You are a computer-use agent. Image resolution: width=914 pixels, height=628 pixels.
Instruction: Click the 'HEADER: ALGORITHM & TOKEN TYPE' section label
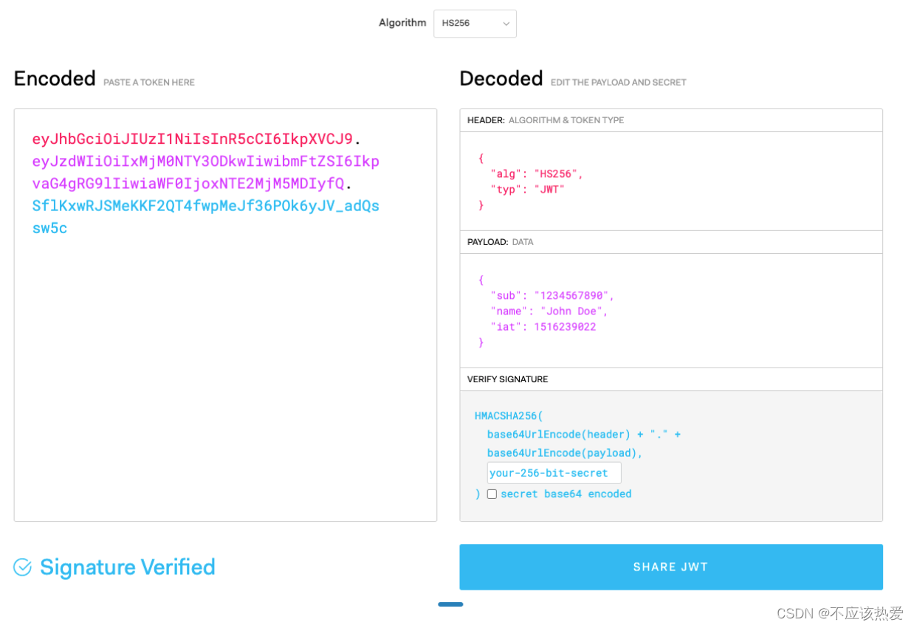pos(546,120)
